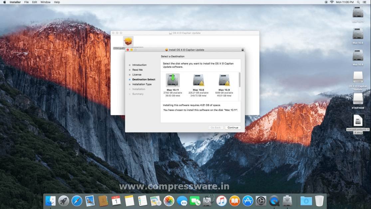Launch Safari from the dock
The width and height of the screenshot is (371, 209).
click(x=77, y=201)
